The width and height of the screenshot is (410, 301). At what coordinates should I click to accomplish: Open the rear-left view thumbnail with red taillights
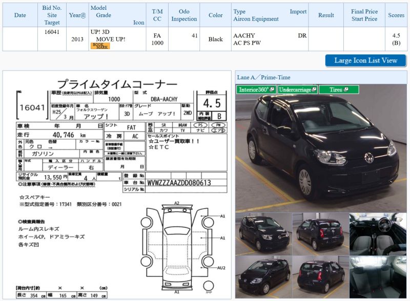click(321, 234)
